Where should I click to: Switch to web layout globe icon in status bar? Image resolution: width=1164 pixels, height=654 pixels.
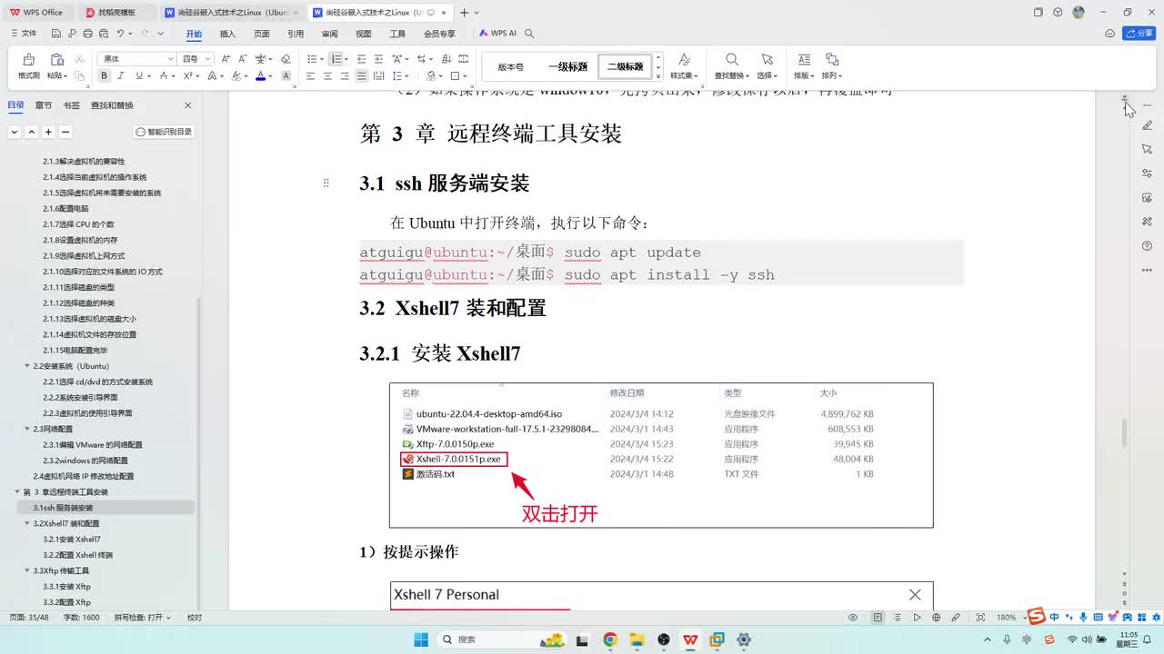[937, 618]
